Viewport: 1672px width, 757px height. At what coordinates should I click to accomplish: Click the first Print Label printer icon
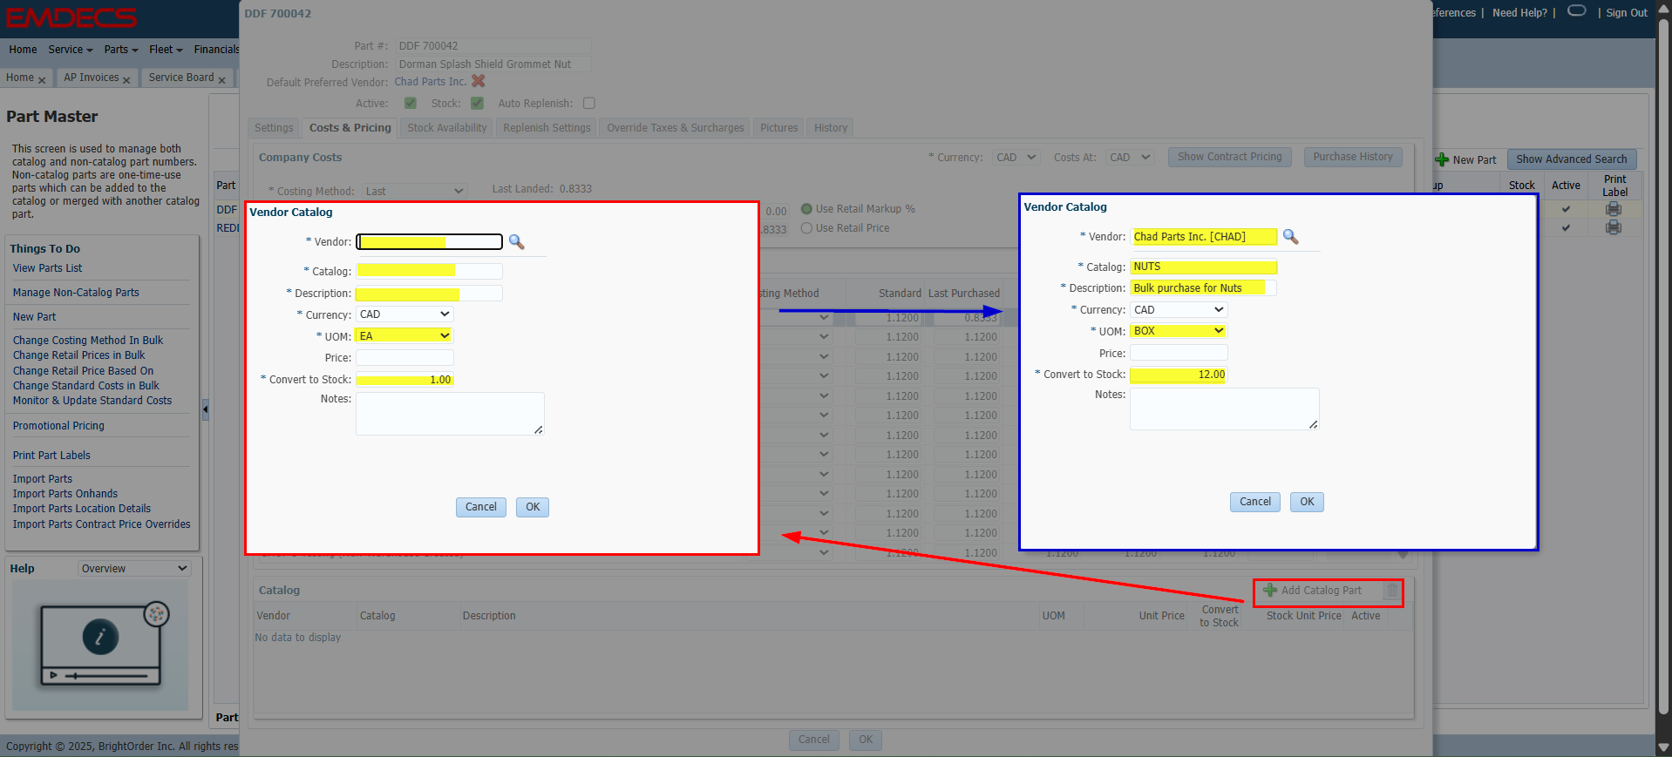click(1614, 209)
